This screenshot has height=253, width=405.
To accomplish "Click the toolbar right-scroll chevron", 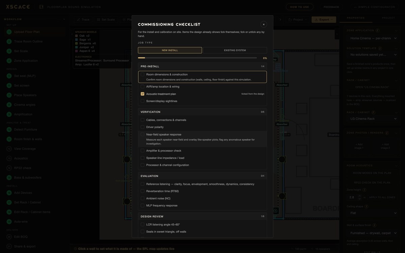I will point(280,20).
